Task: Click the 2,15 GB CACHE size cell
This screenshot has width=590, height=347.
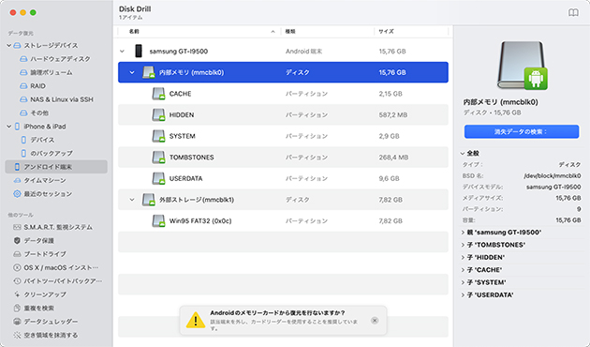Action: (x=391, y=94)
